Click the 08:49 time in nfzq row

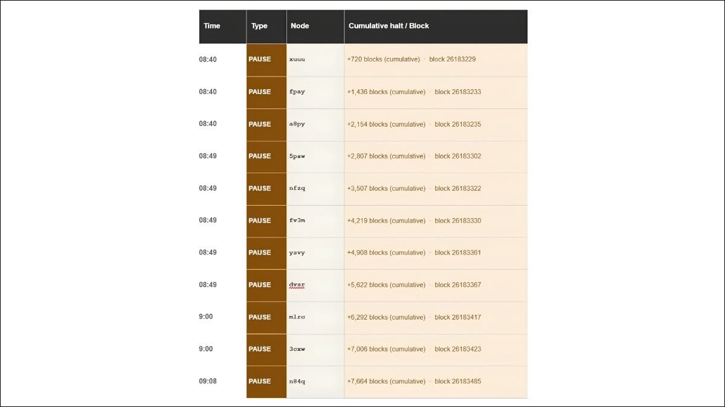(x=208, y=189)
